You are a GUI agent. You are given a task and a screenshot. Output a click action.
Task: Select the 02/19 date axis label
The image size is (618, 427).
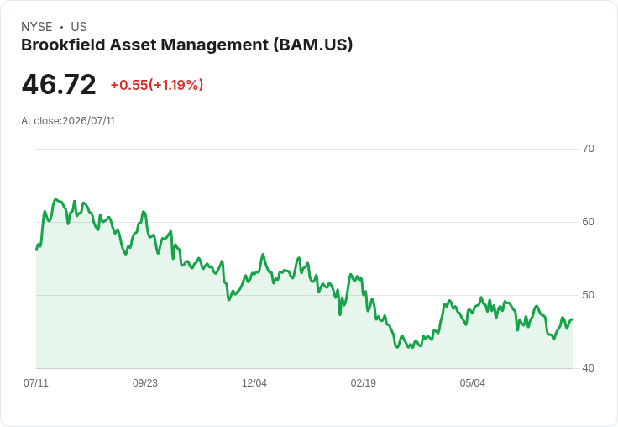[x=364, y=383]
